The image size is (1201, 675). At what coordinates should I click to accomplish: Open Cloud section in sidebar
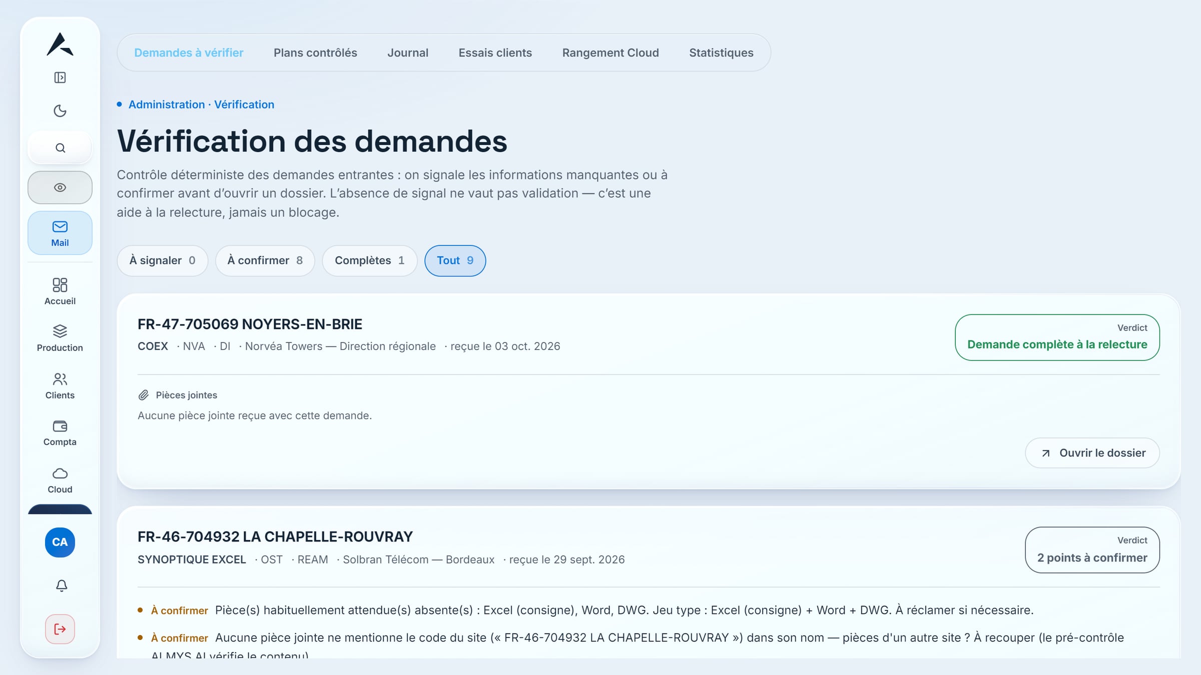(x=60, y=480)
